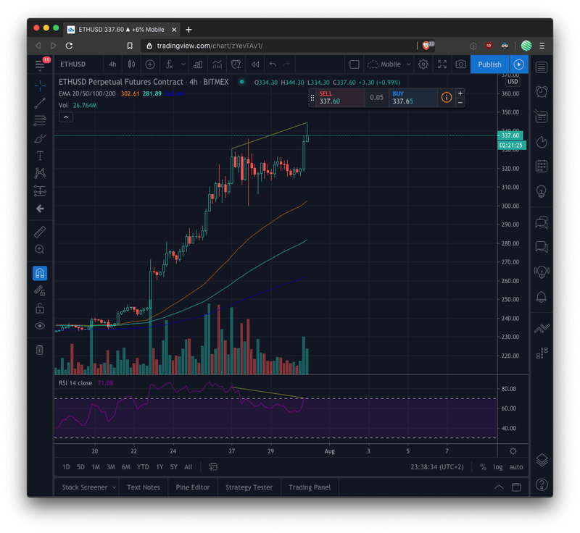Open the economic calendar panel icon
The height and width of the screenshot is (533, 580).
[x=542, y=166]
